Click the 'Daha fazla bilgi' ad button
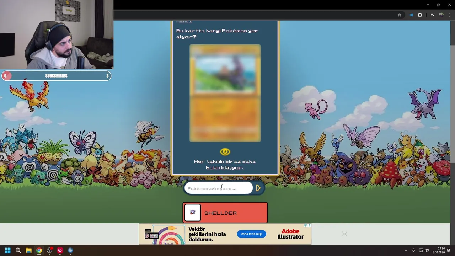The image size is (455, 256). click(251, 234)
